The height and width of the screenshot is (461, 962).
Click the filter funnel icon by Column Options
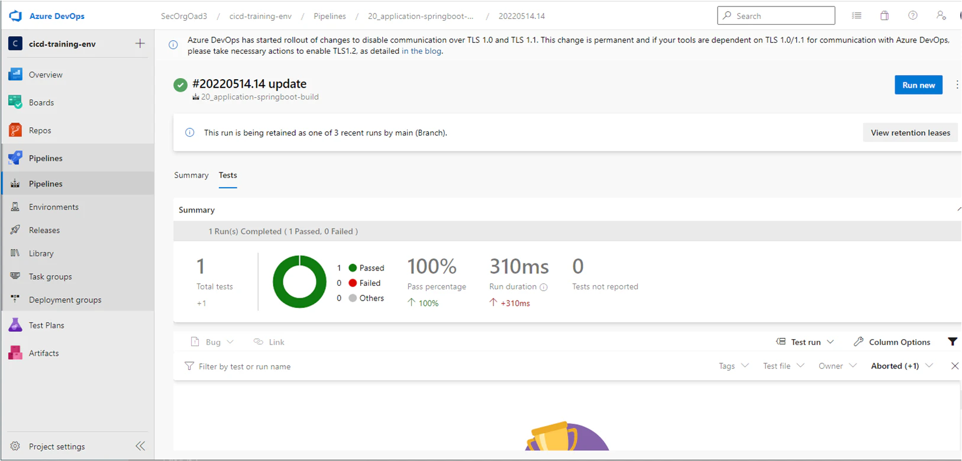click(953, 341)
